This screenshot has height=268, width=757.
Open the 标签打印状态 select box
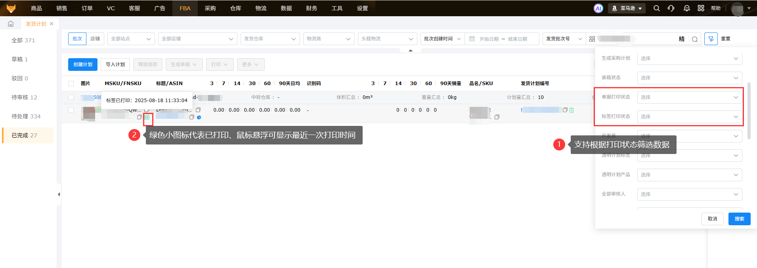click(689, 117)
